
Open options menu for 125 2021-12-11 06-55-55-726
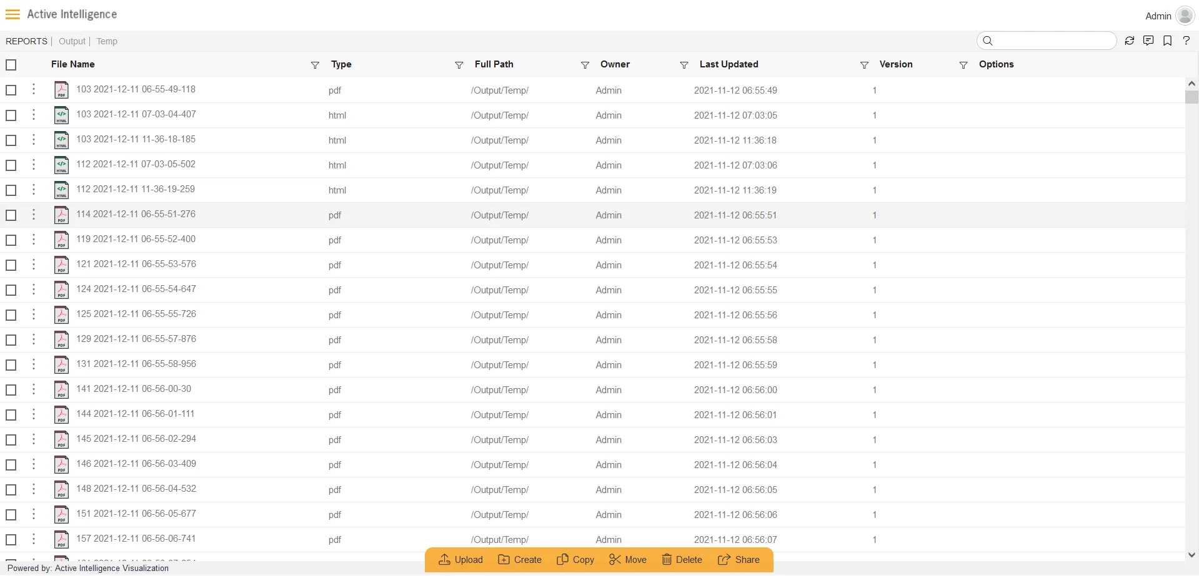[34, 314]
